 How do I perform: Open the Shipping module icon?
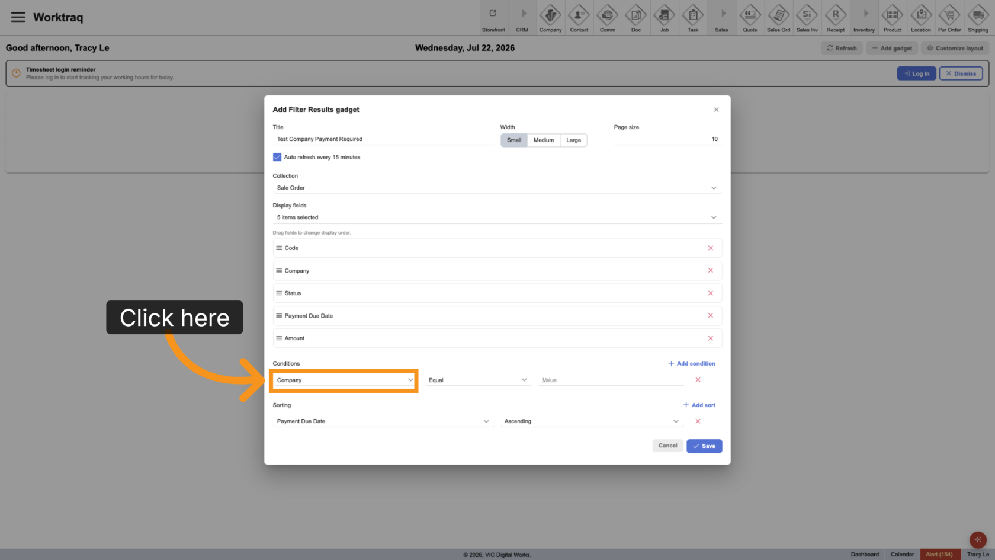pos(978,18)
